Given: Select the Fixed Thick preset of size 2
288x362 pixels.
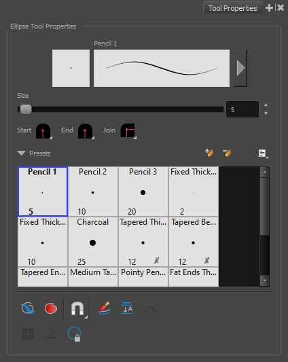Looking at the screenshot, I should [194, 192].
